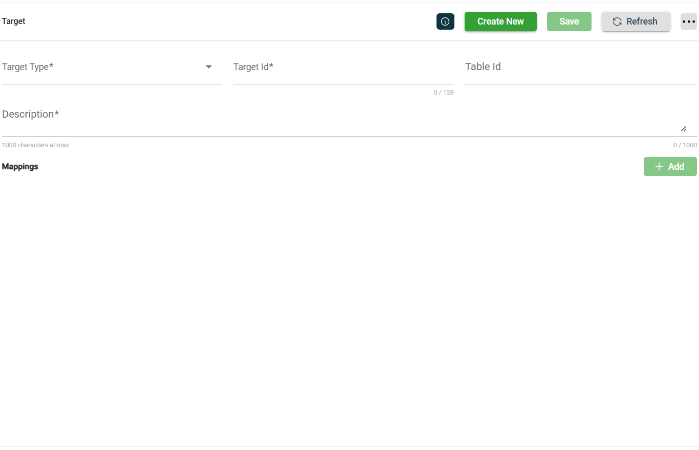Click the info icon button

[x=445, y=21]
